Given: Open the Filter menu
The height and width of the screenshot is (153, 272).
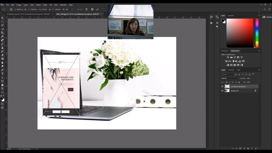Looking at the screenshot, I should 45,5.
